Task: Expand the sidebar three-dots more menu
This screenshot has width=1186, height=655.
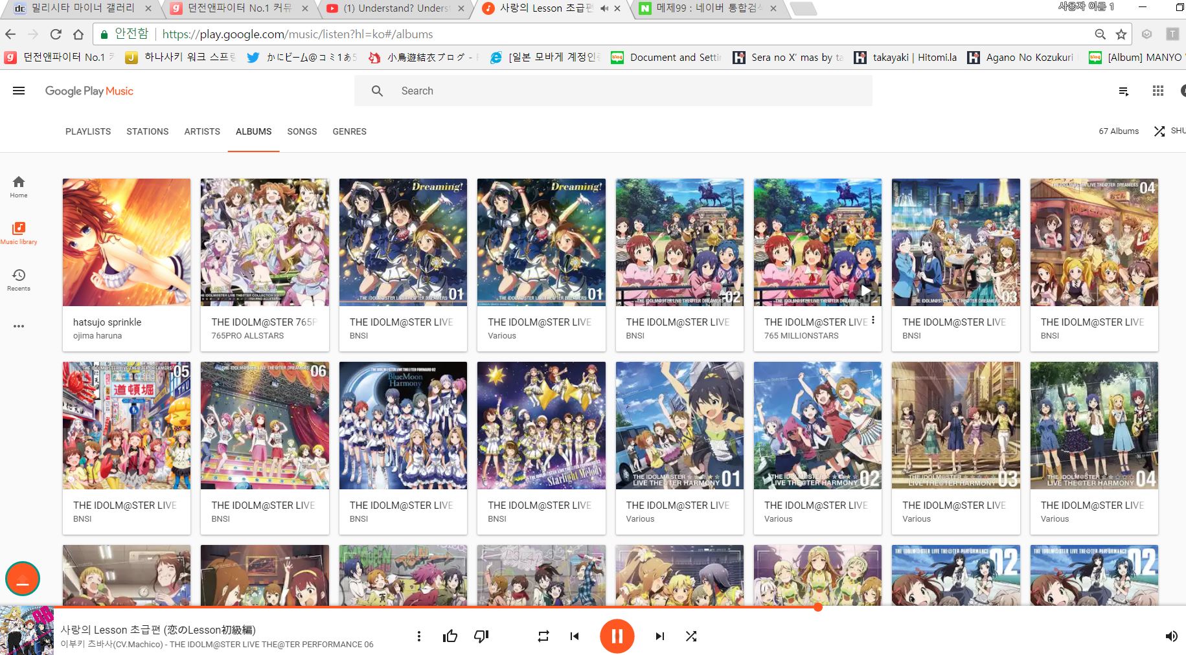Action: [19, 326]
